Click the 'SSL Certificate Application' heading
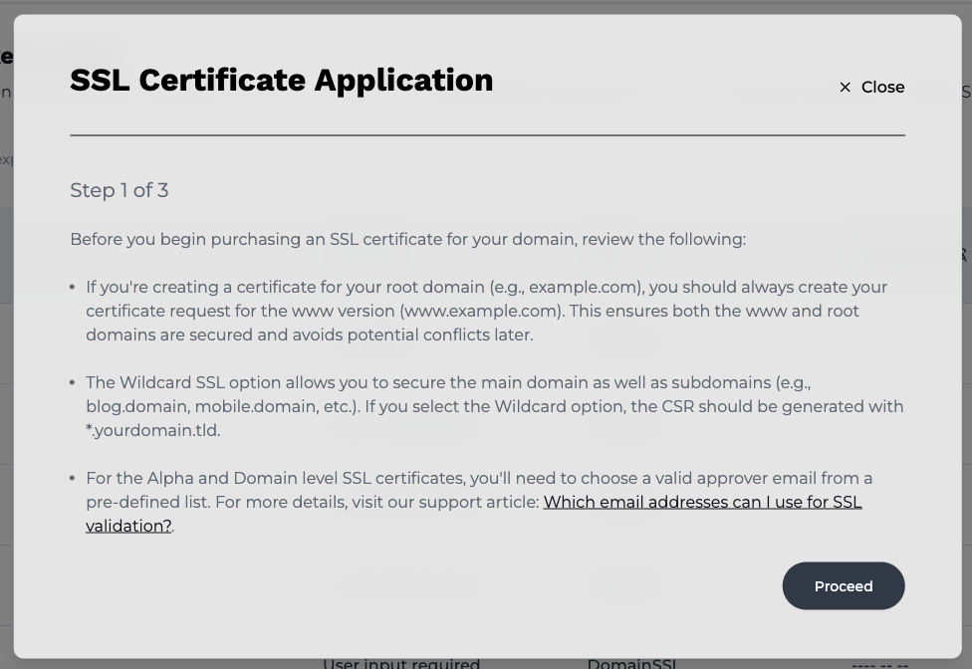Screen dimensions: 972x669 coord(282,80)
